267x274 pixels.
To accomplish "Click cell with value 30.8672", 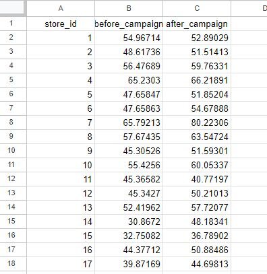I will (x=129, y=221).
